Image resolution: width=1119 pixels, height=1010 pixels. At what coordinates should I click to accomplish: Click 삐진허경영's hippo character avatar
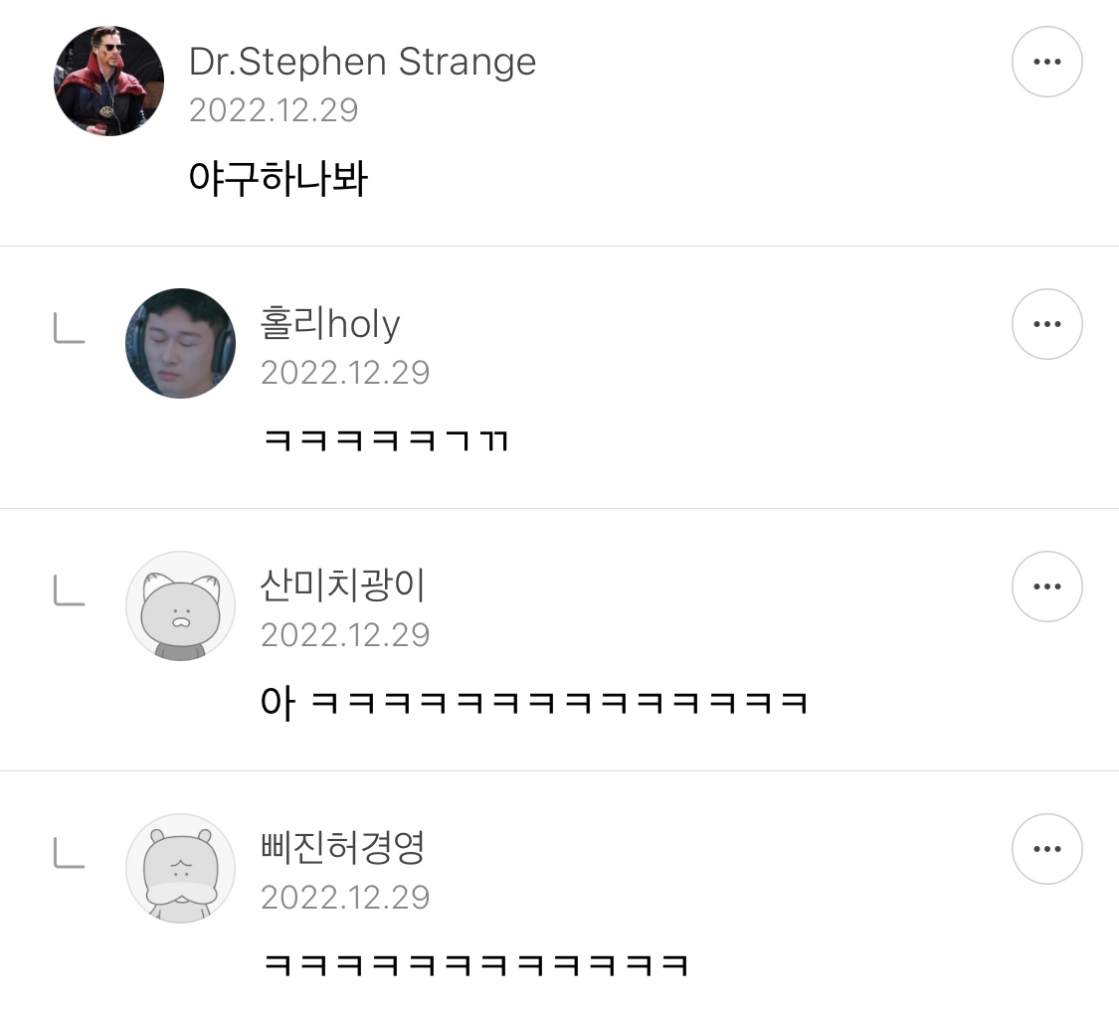coord(180,869)
